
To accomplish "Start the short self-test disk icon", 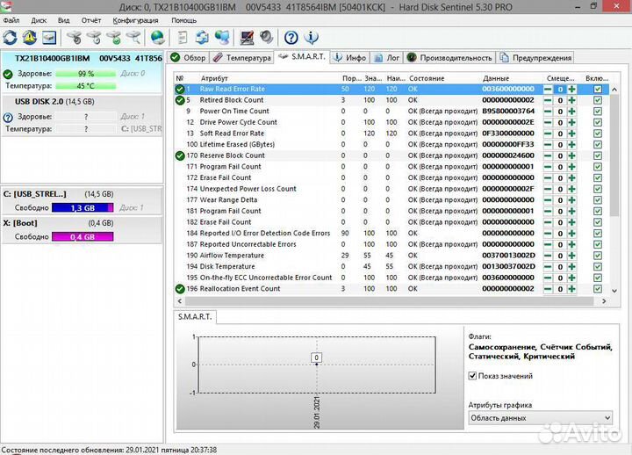I will coord(74,38).
